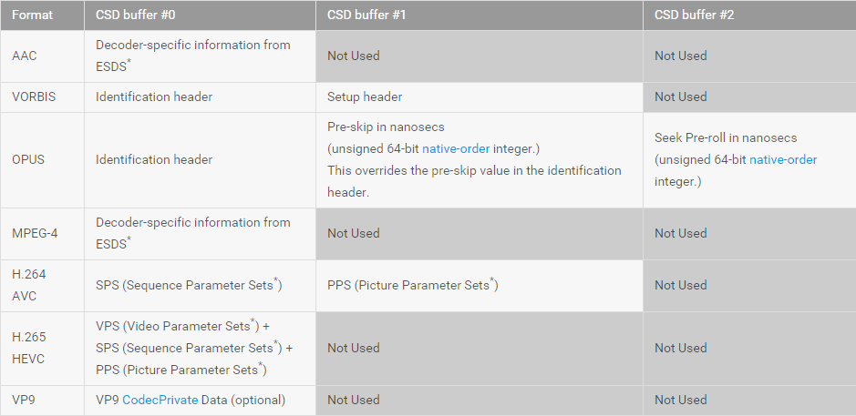Click the CSD buffer #2 column header

(749, 15)
